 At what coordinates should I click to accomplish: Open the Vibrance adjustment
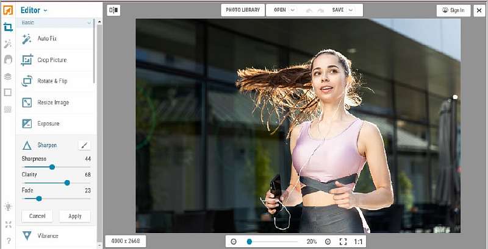click(x=48, y=236)
